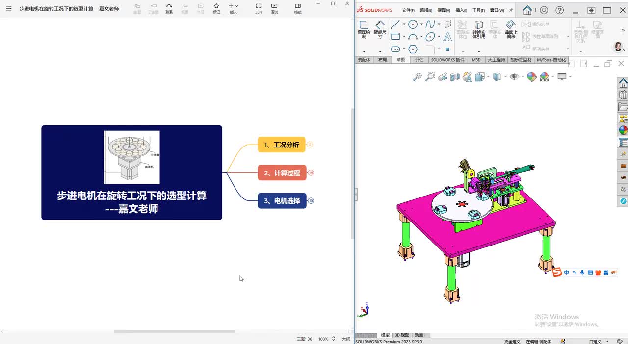Switch to the 3D 视图 bottom tab
The image size is (628, 344).
(402, 335)
